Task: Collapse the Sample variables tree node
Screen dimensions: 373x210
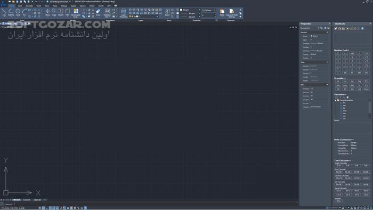Action: click(x=335, y=100)
